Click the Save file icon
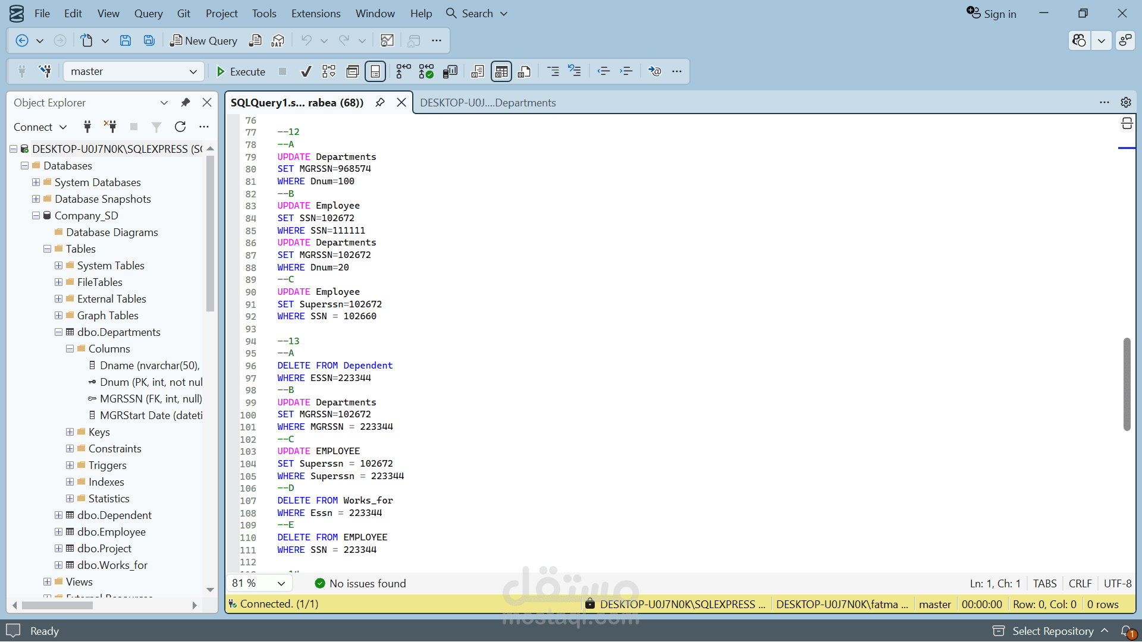Image resolution: width=1142 pixels, height=642 pixels. coord(126,40)
